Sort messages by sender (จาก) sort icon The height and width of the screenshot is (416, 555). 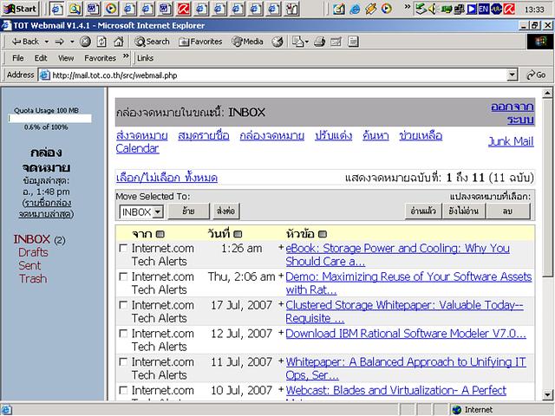point(160,234)
